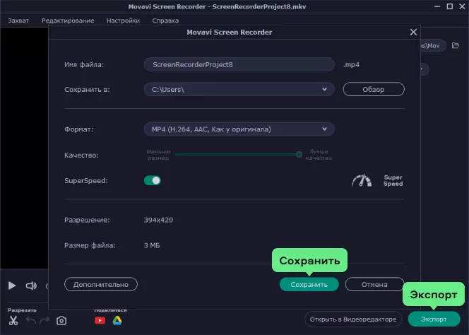
Task: Open the Настройки menu
Action: tap(123, 20)
